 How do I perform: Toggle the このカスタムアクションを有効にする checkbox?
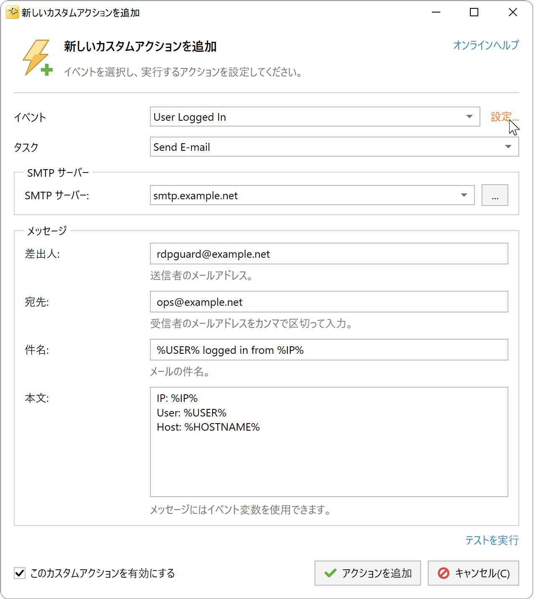[x=20, y=573]
